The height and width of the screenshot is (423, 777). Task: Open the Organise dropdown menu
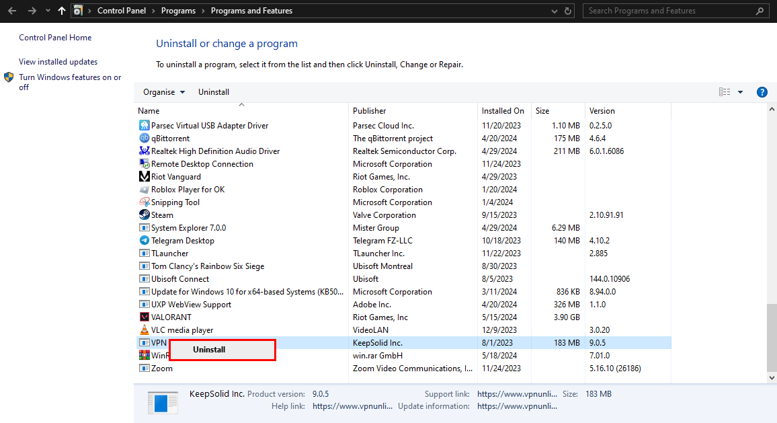tap(163, 92)
